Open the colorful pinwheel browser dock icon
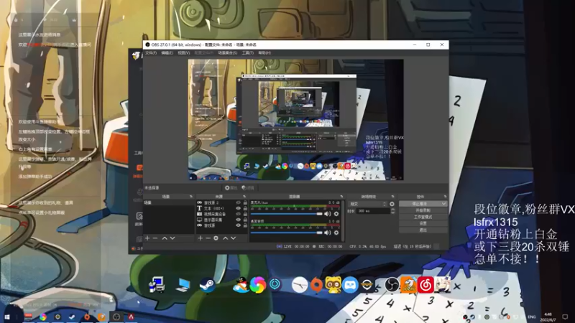Viewport: 575px width, 323px height. tap(258, 284)
